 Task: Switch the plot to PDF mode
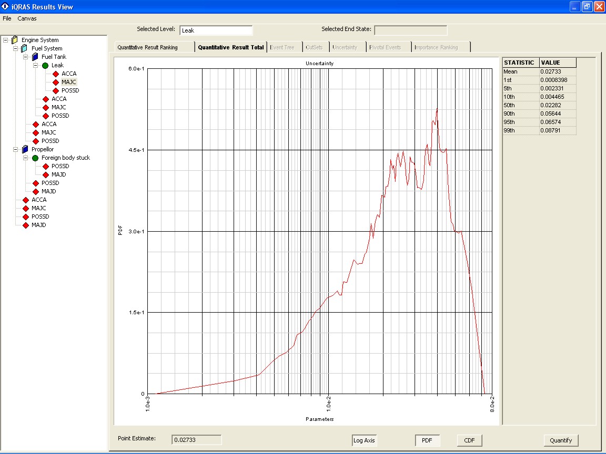427,440
